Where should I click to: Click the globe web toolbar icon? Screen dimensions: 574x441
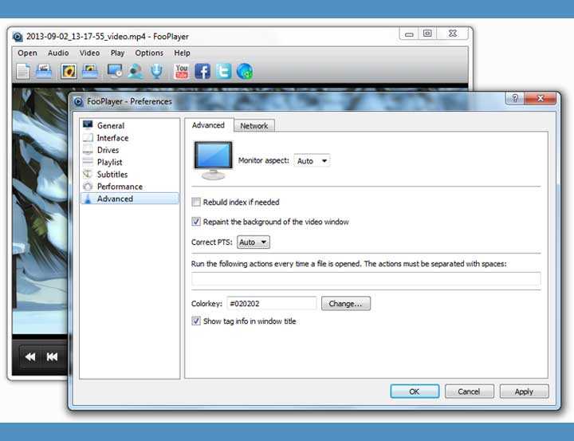(245, 71)
